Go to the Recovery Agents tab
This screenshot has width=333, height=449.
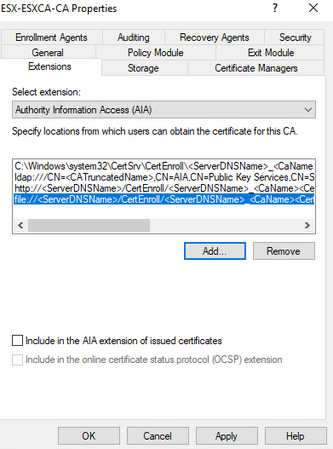[214, 37]
